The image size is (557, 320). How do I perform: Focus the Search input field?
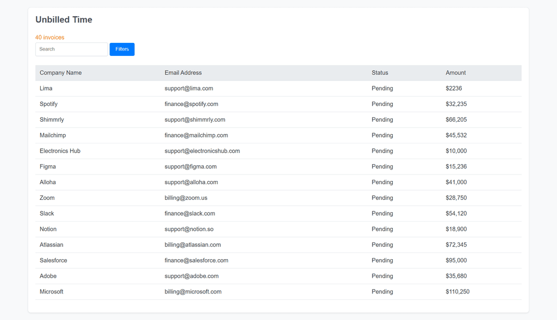(x=71, y=49)
